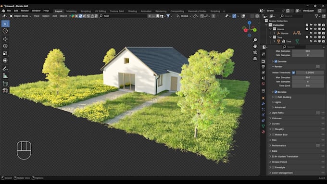The image size is (327, 184).
Task: Click the outliner search field
Action: click(x=291, y=16)
